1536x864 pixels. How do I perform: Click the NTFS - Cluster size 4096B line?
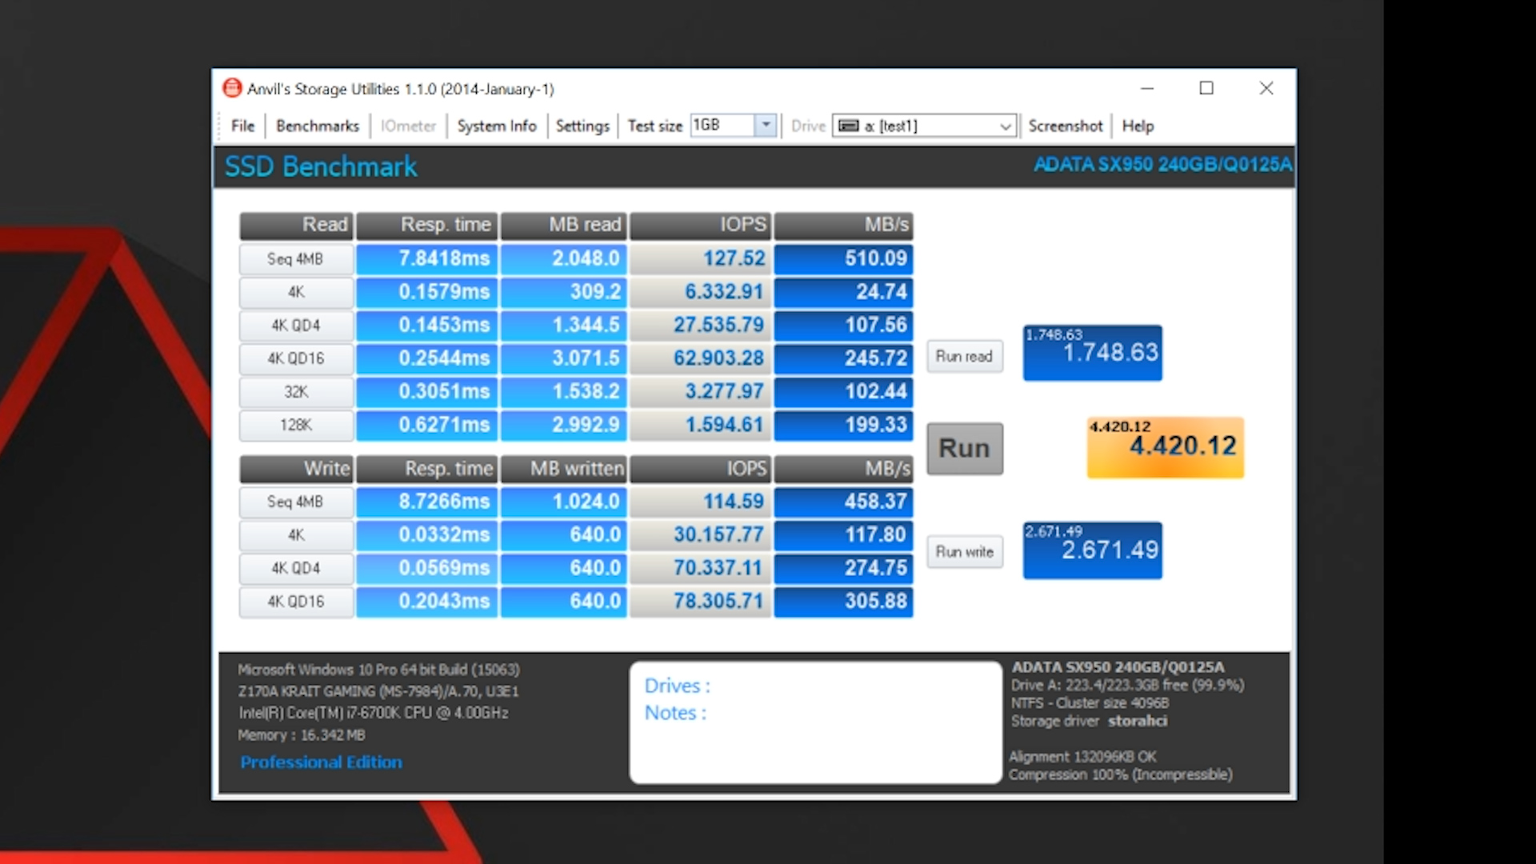[x=1090, y=702]
